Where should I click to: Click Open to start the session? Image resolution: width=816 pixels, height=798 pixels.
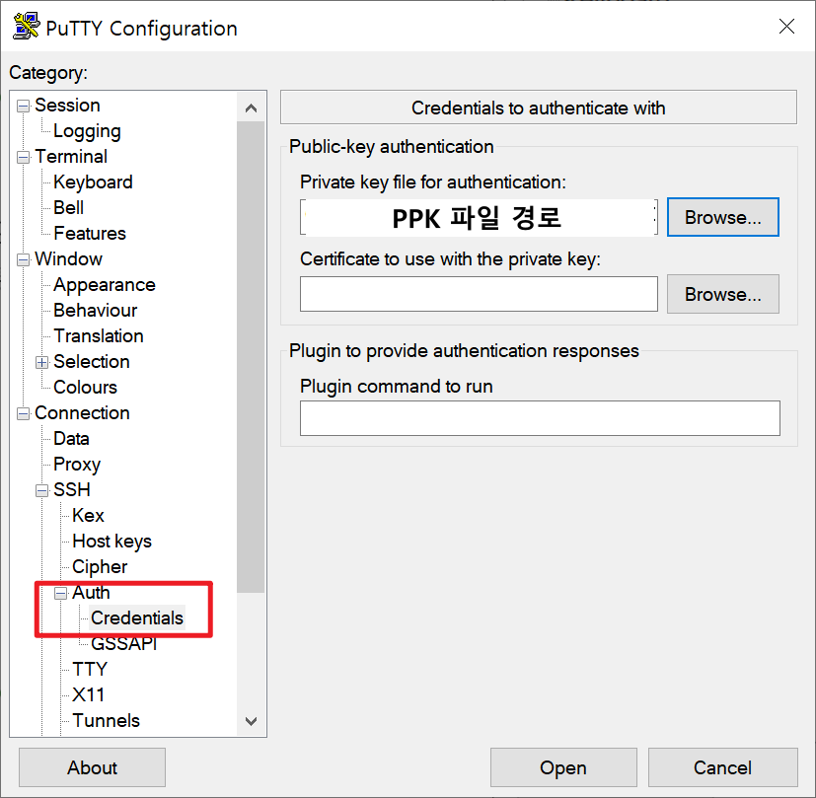click(563, 767)
